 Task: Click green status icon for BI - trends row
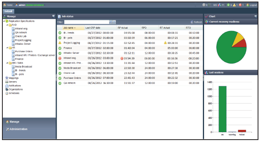pos(60,33)
